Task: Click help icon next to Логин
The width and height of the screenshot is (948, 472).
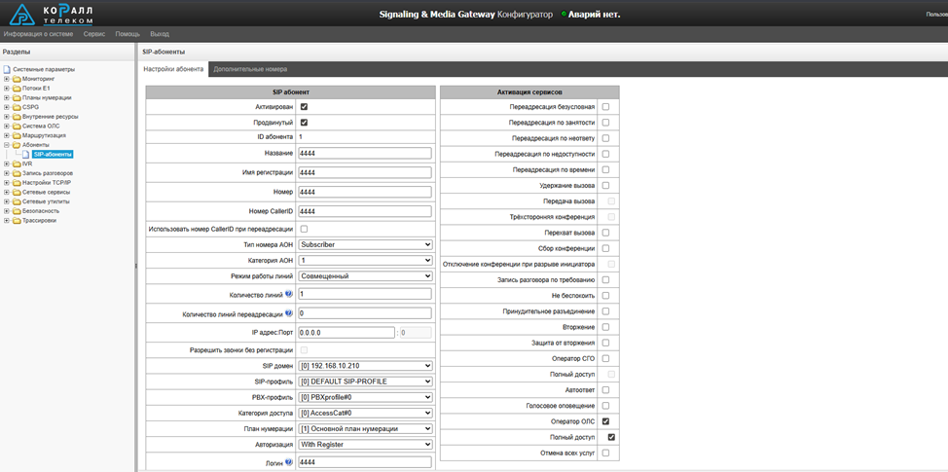Action: pyautogui.click(x=289, y=461)
